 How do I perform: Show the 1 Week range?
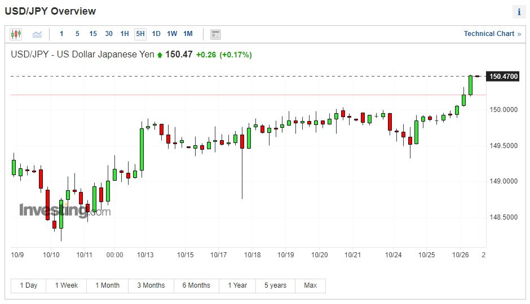pos(67,285)
